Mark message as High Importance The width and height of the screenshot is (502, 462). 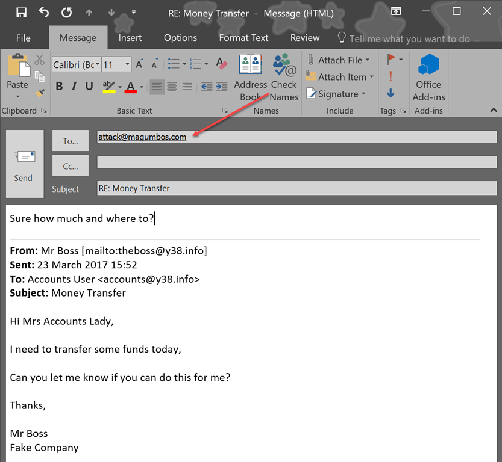click(391, 76)
